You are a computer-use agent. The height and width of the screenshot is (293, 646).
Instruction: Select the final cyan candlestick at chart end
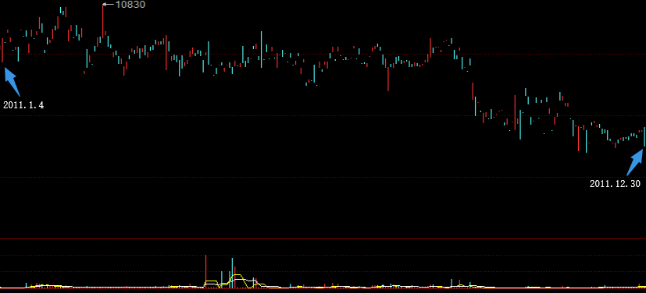[644, 137]
